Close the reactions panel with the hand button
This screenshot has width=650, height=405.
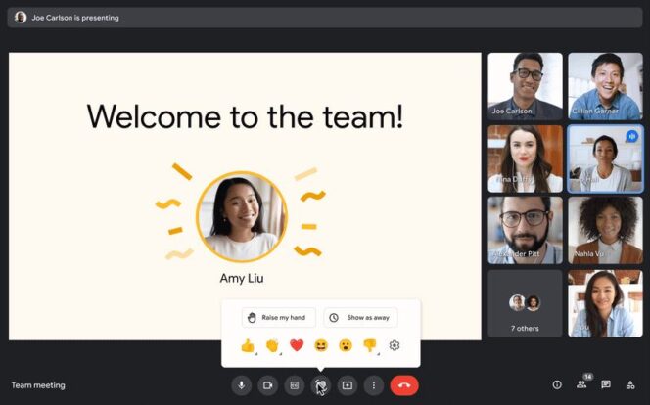(x=321, y=385)
